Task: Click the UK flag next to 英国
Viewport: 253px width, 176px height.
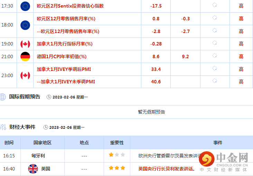Action: click(x=33, y=169)
